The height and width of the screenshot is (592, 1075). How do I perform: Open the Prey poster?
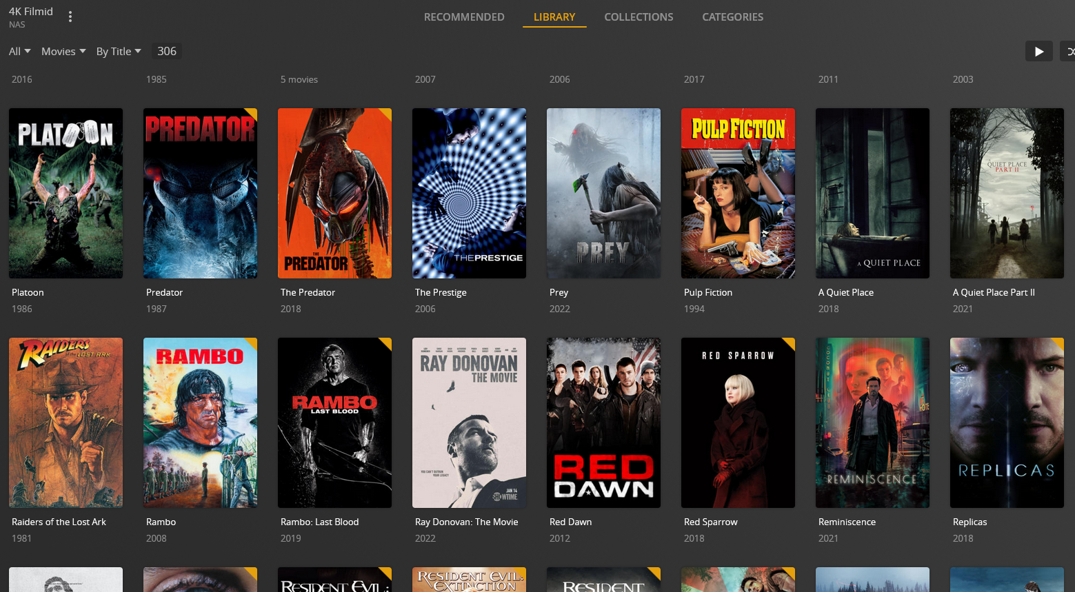(x=603, y=193)
